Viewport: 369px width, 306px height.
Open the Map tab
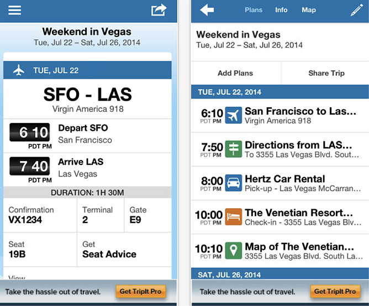(x=309, y=10)
